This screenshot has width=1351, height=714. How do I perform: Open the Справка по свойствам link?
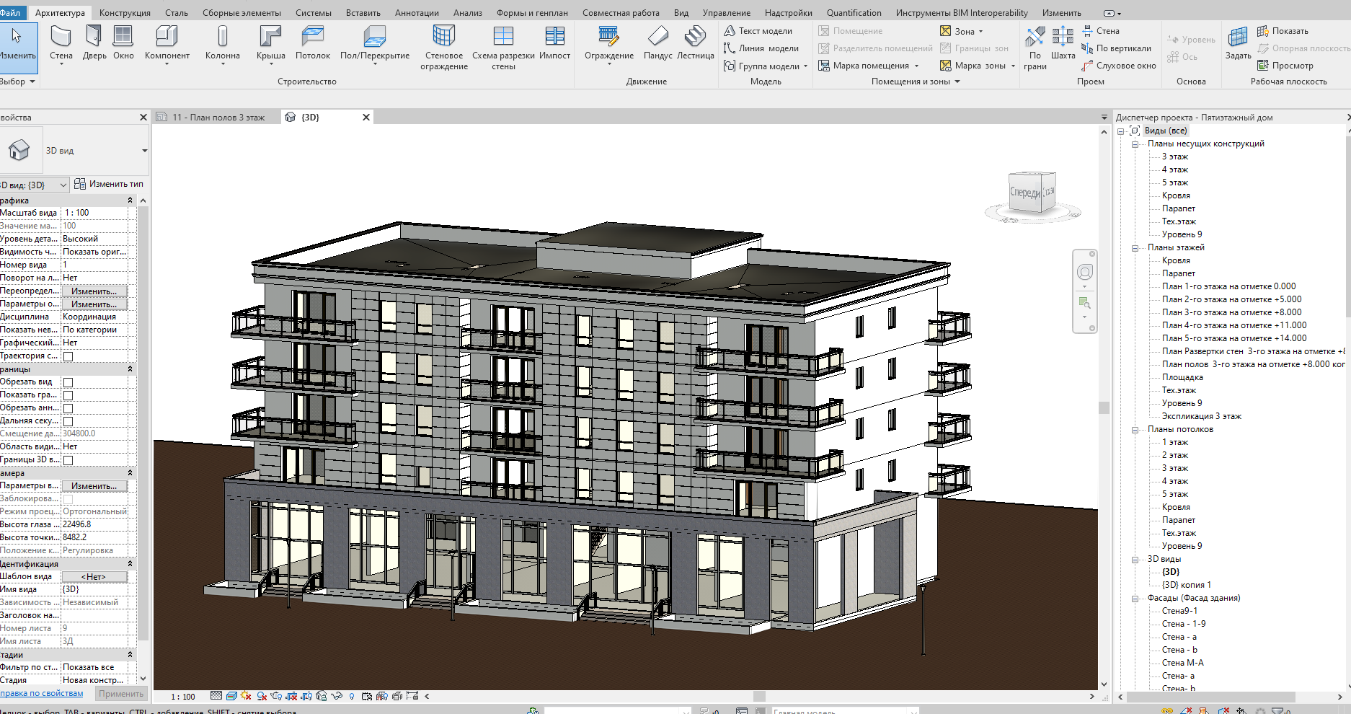point(41,693)
